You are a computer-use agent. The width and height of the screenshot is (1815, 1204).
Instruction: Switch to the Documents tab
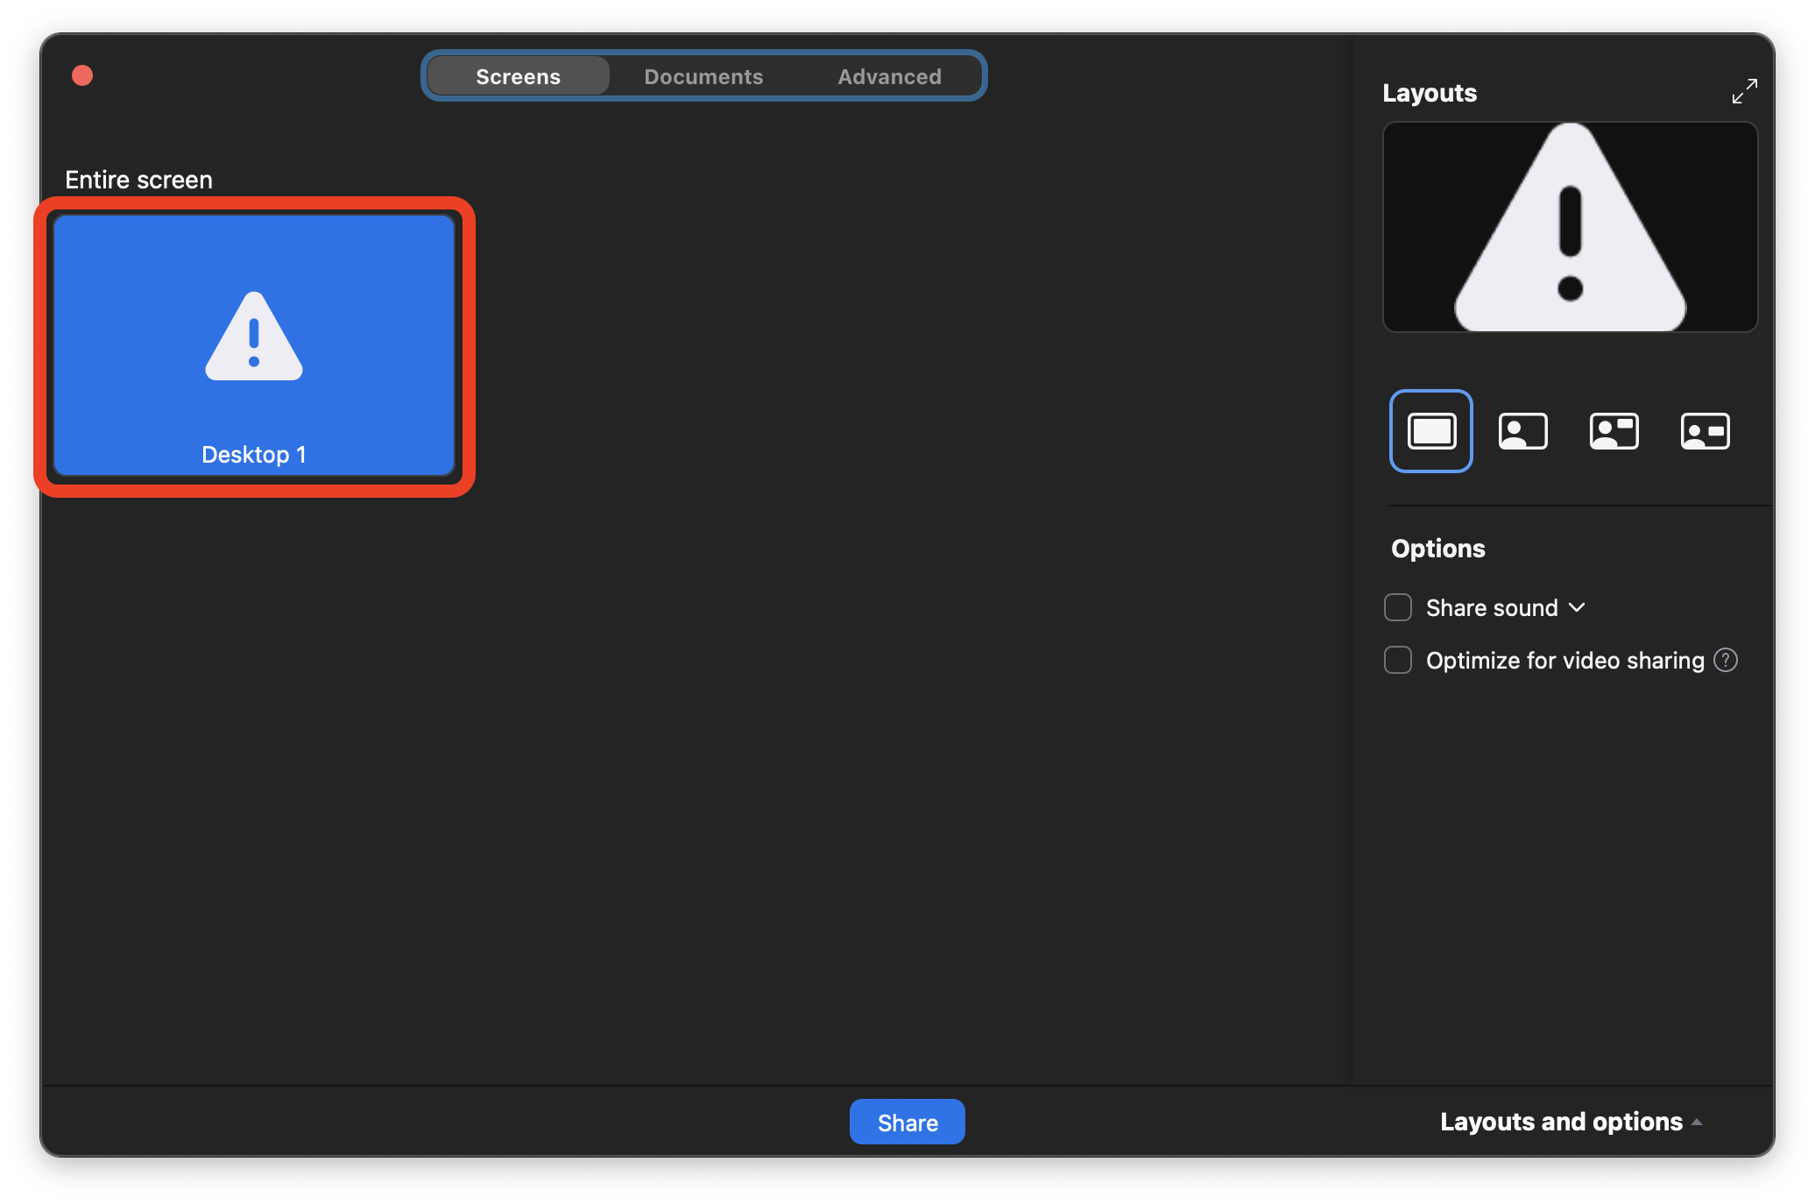coord(703,75)
